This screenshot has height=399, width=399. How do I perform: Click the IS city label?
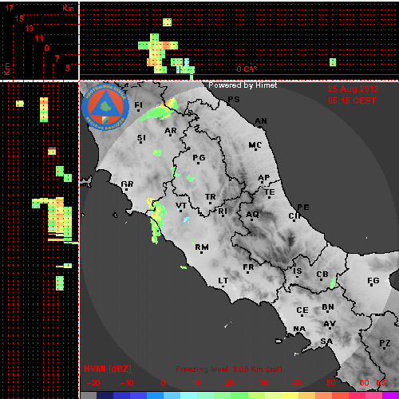[298, 271]
